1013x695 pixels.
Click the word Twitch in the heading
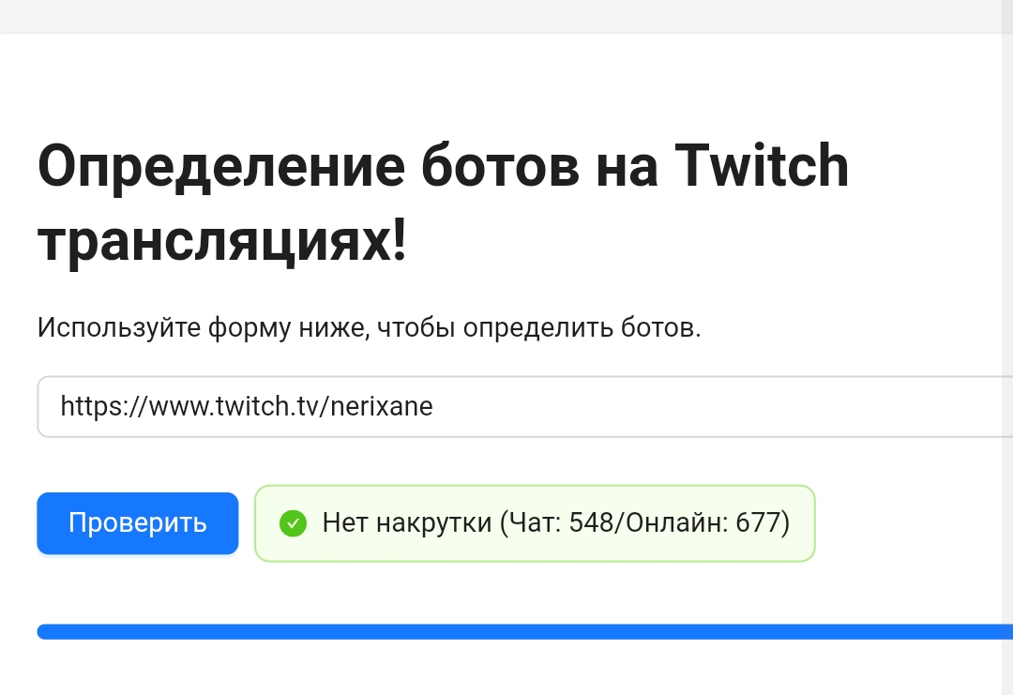tap(762, 167)
